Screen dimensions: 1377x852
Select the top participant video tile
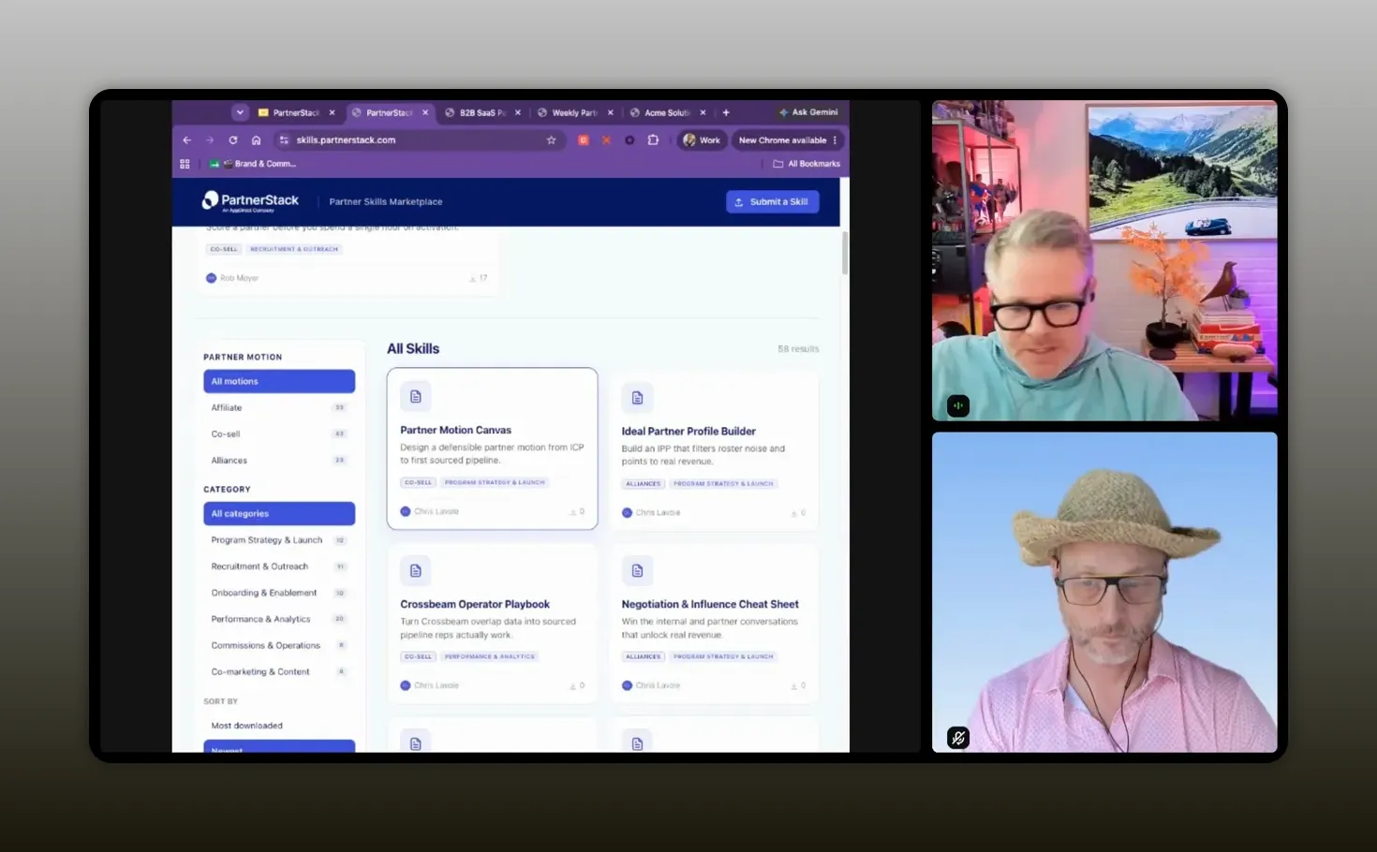[1104, 260]
